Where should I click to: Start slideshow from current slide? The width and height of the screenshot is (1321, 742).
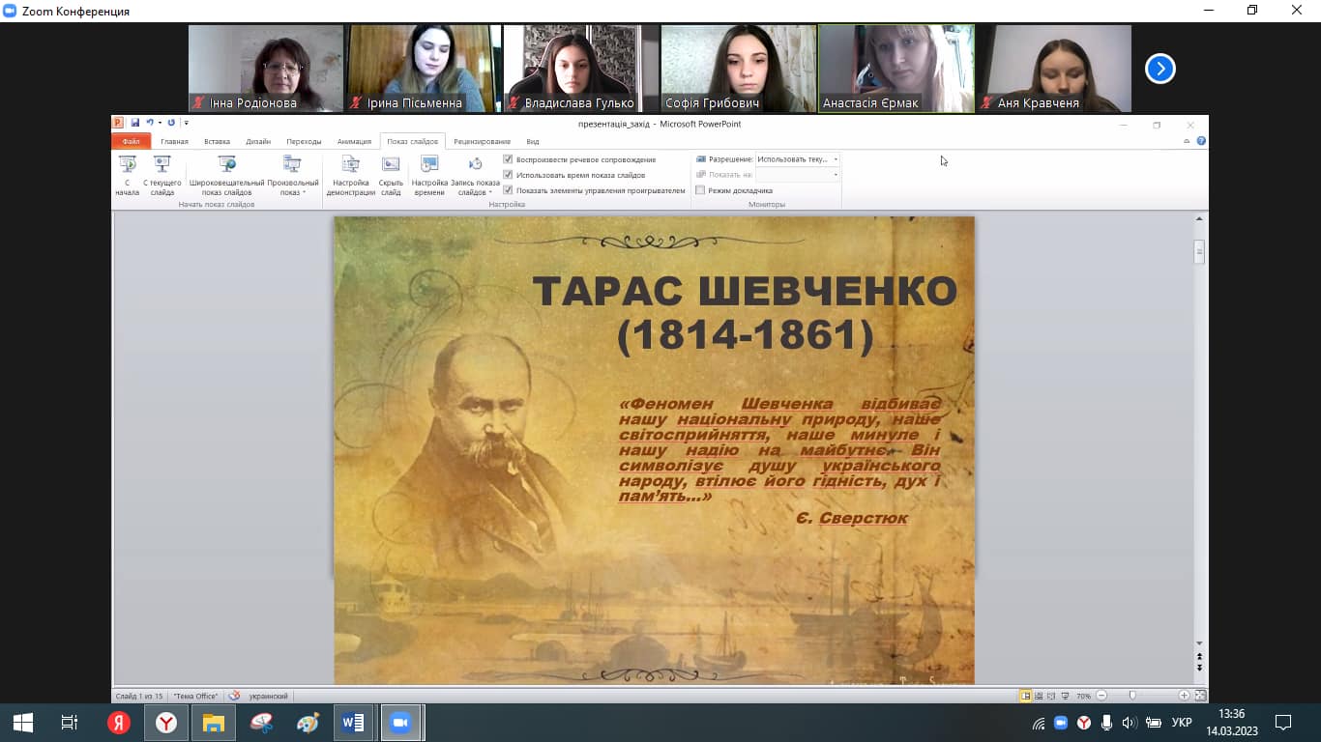pyautogui.click(x=161, y=175)
